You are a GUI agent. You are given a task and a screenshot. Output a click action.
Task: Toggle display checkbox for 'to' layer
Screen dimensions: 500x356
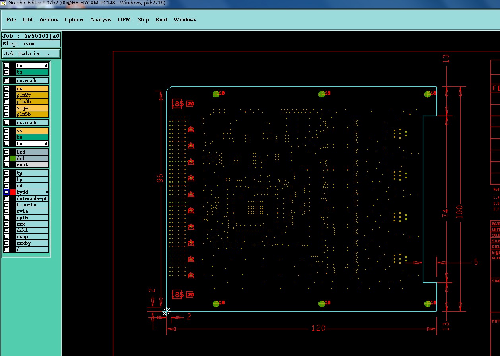tap(6, 66)
